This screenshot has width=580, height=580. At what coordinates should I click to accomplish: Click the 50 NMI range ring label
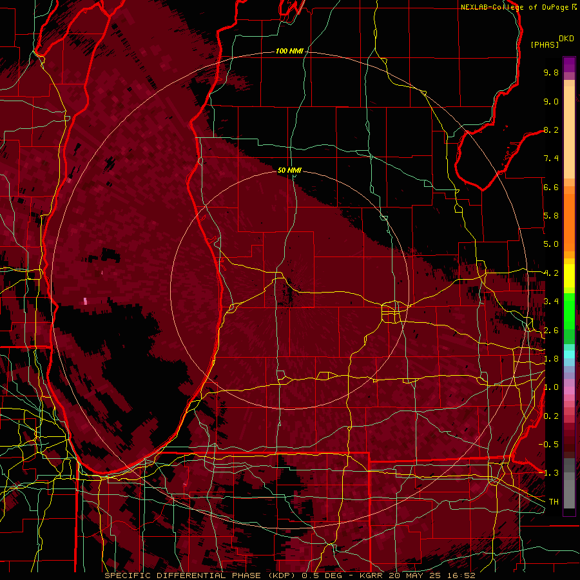pyautogui.click(x=289, y=170)
